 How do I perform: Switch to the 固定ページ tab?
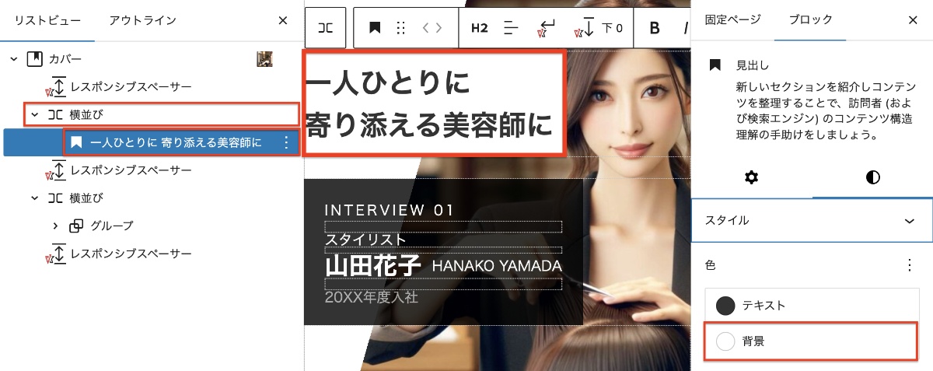732,20
